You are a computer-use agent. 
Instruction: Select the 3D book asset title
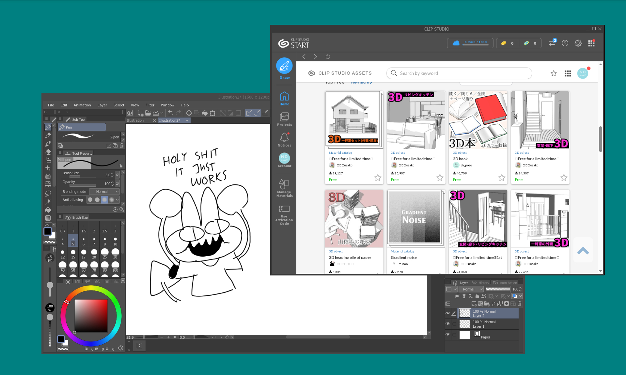(x=460, y=159)
